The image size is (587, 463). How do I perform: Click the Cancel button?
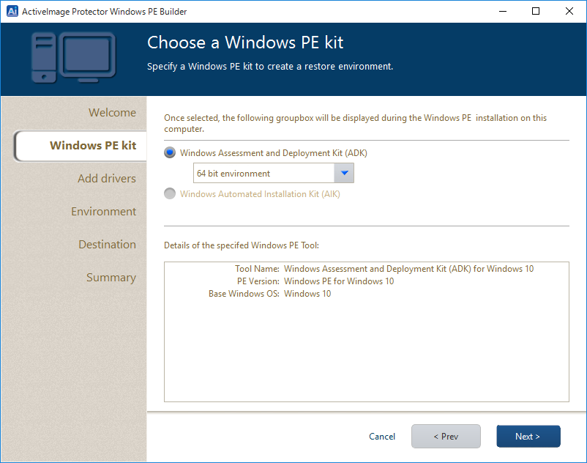pos(382,437)
